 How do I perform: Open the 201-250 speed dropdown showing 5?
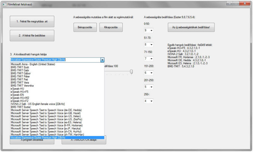tap(149, 87)
